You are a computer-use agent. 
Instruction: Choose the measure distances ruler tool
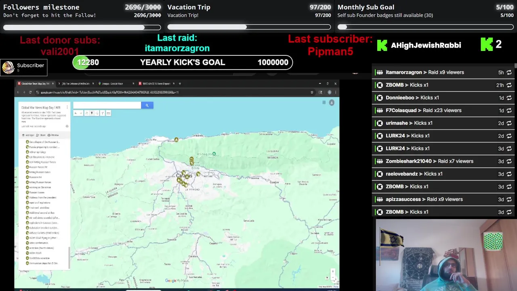pos(108,113)
